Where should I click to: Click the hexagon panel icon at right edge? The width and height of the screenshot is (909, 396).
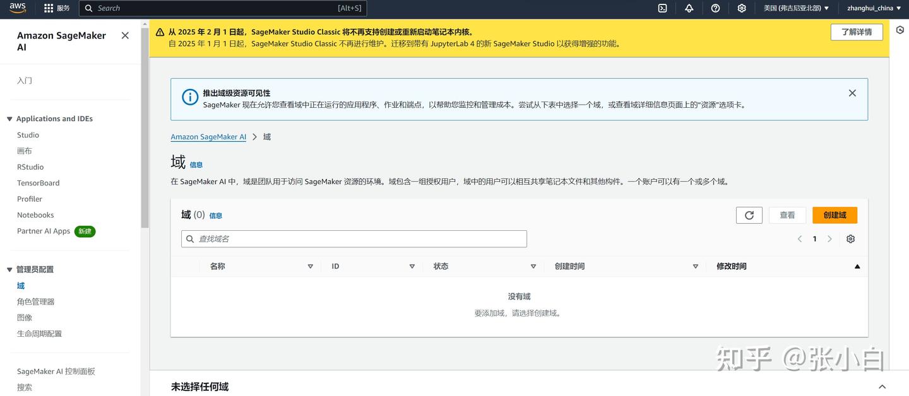pos(900,30)
